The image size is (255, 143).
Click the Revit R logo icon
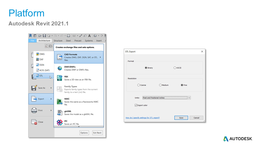31,36
